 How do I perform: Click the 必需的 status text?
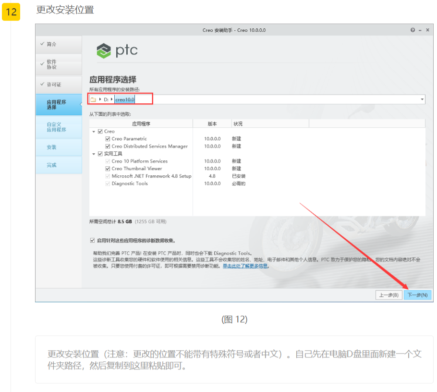(x=239, y=184)
